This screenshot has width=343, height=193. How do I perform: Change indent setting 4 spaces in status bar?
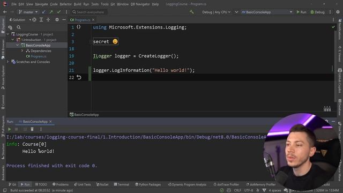pos(275,190)
